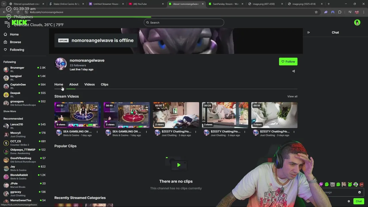
Task: Open Brunenger channel in sidebar
Action: (24, 69)
